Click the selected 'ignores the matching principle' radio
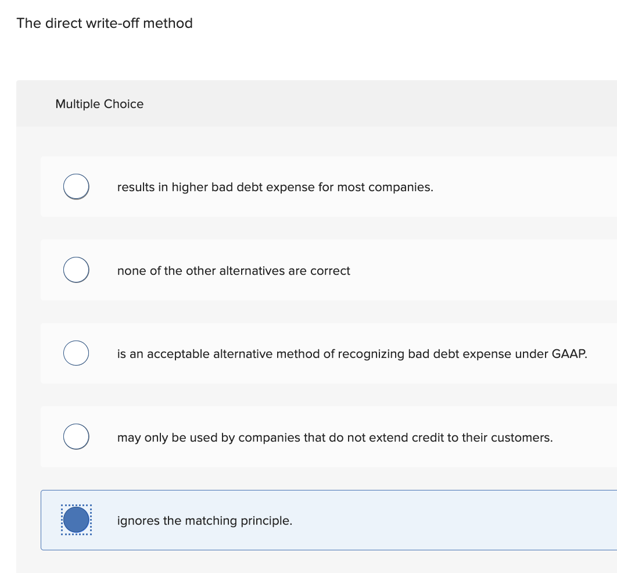Screen dimensions: 617x573 (x=76, y=520)
